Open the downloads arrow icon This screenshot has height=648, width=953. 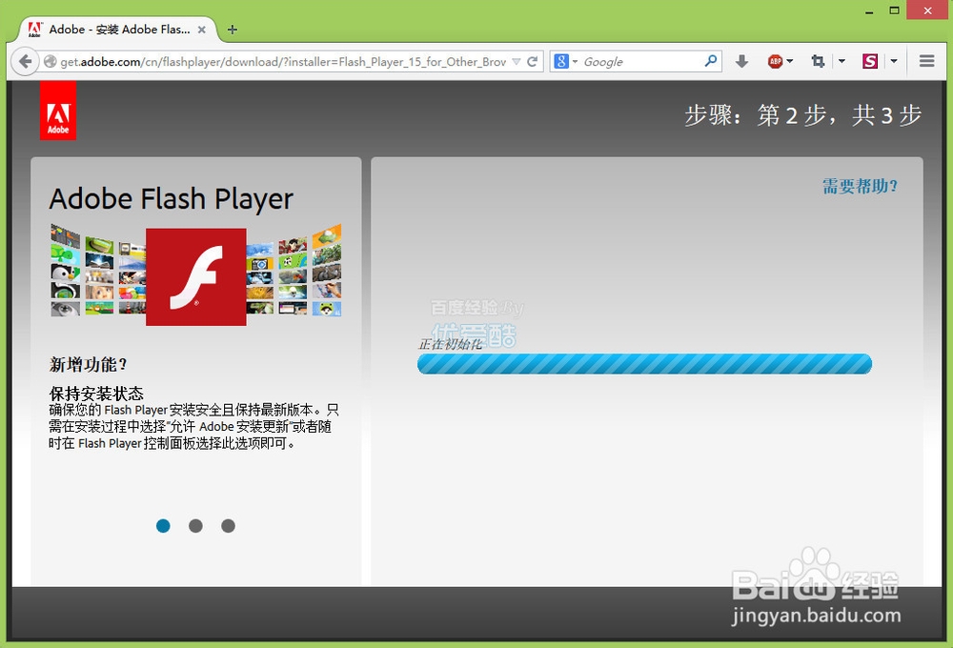point(741,60)
